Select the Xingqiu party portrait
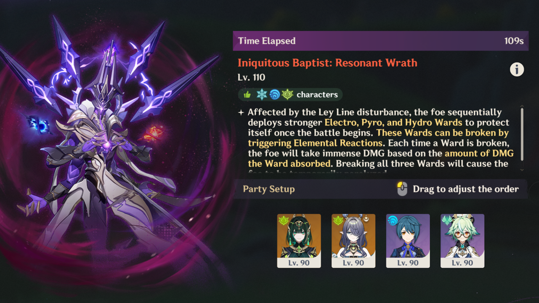539x303 pixels. 408,241
